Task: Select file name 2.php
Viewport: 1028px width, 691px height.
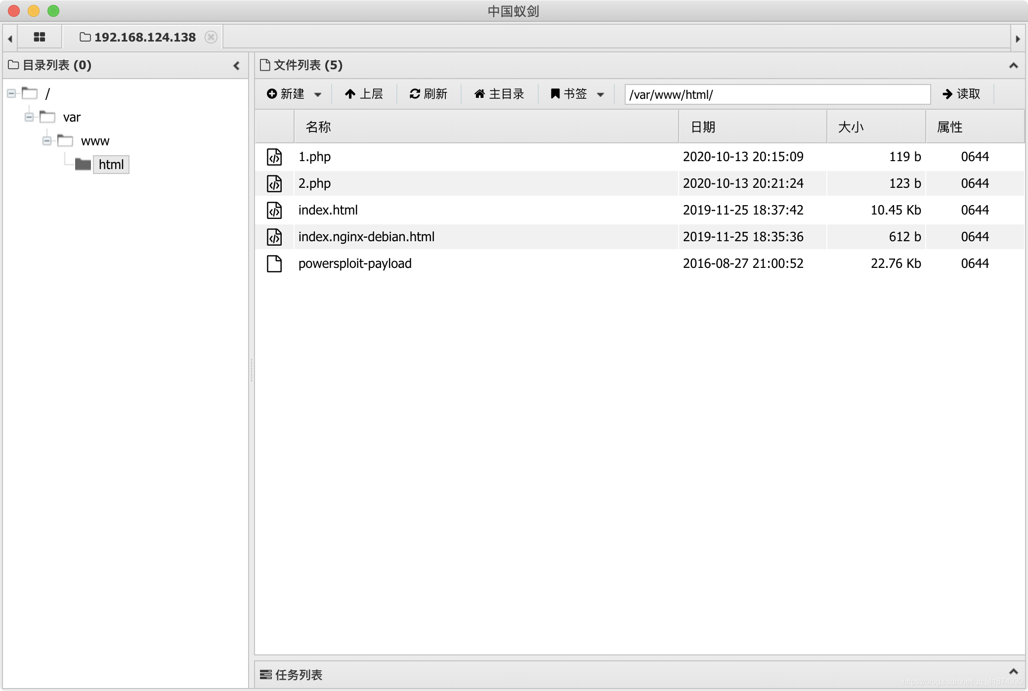Action: click(x=314, y=183)
